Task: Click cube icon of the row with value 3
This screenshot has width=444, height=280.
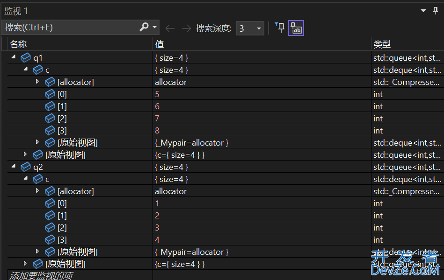Action: click(50, 227)
